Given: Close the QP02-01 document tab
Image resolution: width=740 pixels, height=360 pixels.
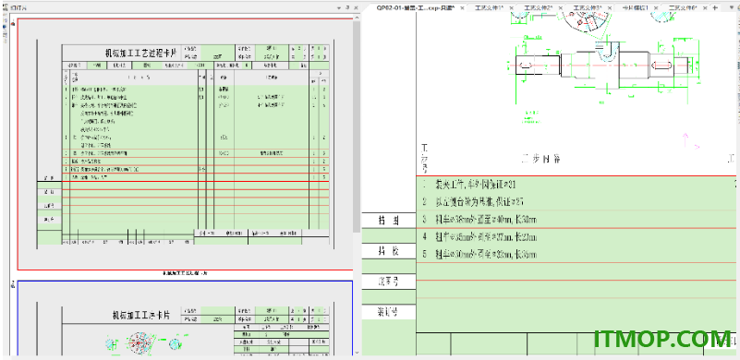Looking at the screenshot, I should [x=463, y=8].
